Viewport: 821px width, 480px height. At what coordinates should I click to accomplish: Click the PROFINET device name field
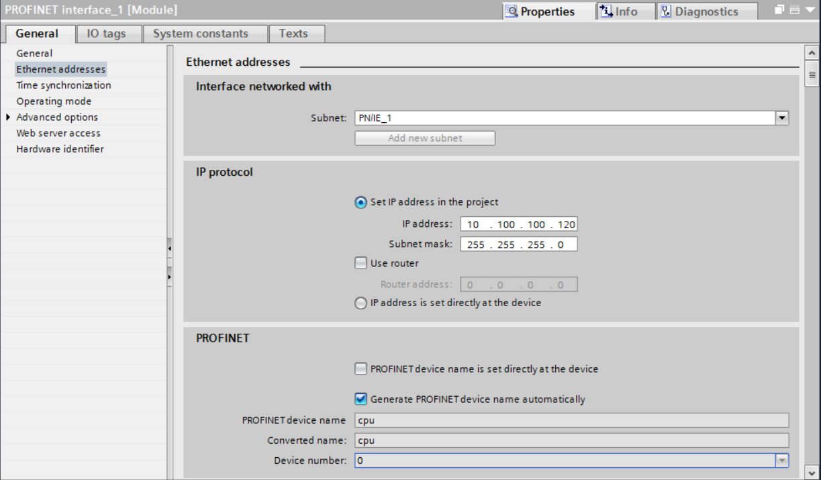click(571, 420)
